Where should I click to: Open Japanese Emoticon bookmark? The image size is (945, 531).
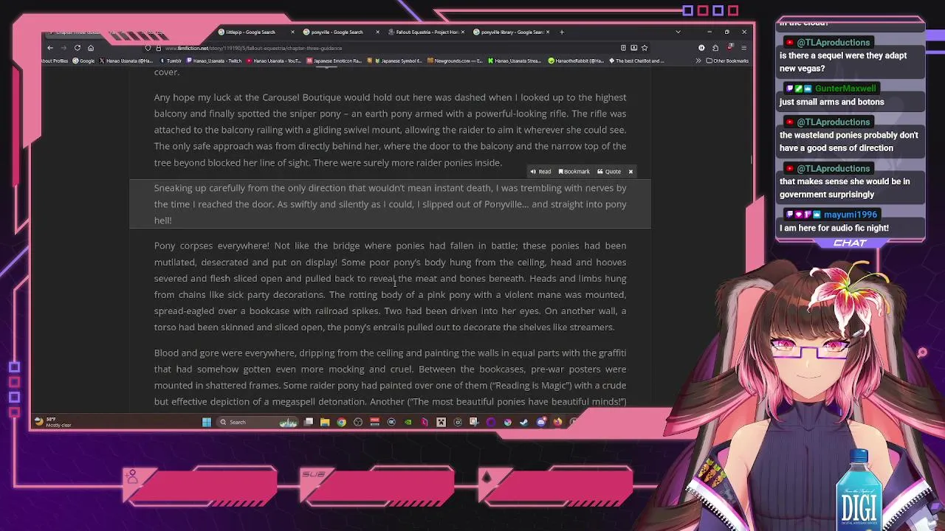coord(334,60)
